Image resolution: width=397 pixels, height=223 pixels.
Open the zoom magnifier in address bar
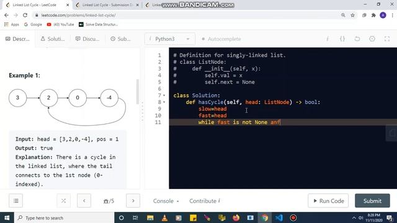click(343, 15)
